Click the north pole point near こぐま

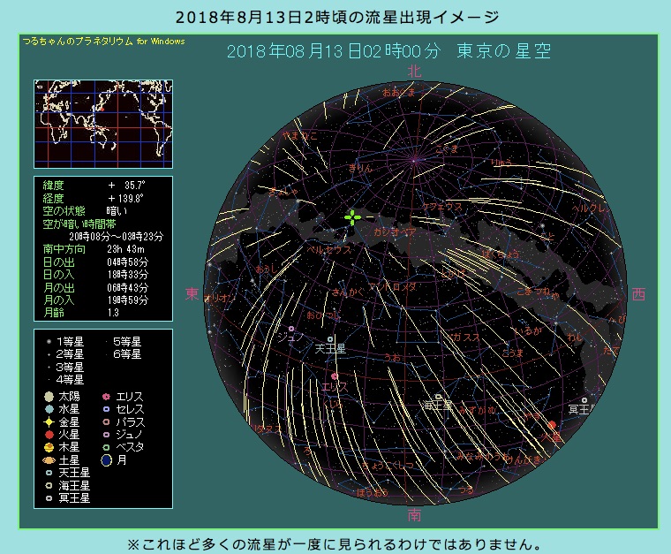[414, 161]
